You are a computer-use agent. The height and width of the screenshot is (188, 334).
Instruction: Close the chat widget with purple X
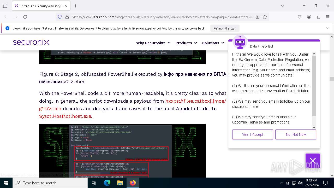313,161
